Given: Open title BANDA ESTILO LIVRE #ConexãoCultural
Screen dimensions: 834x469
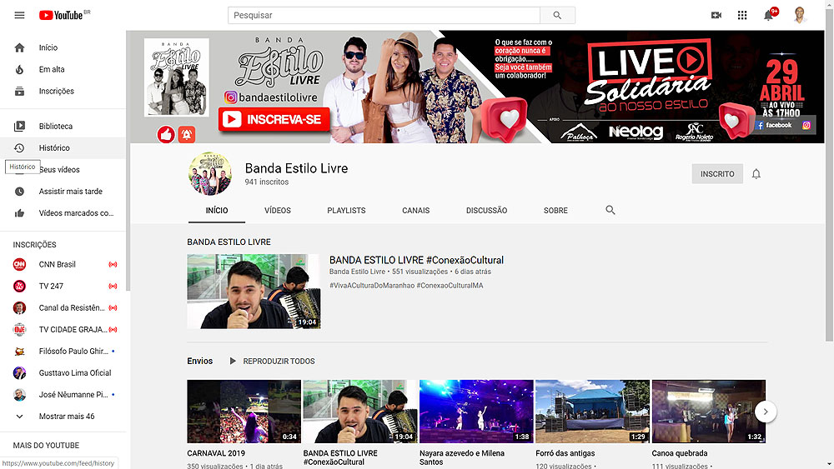Looking at the screenshot, I should click(x=416, y=260).
